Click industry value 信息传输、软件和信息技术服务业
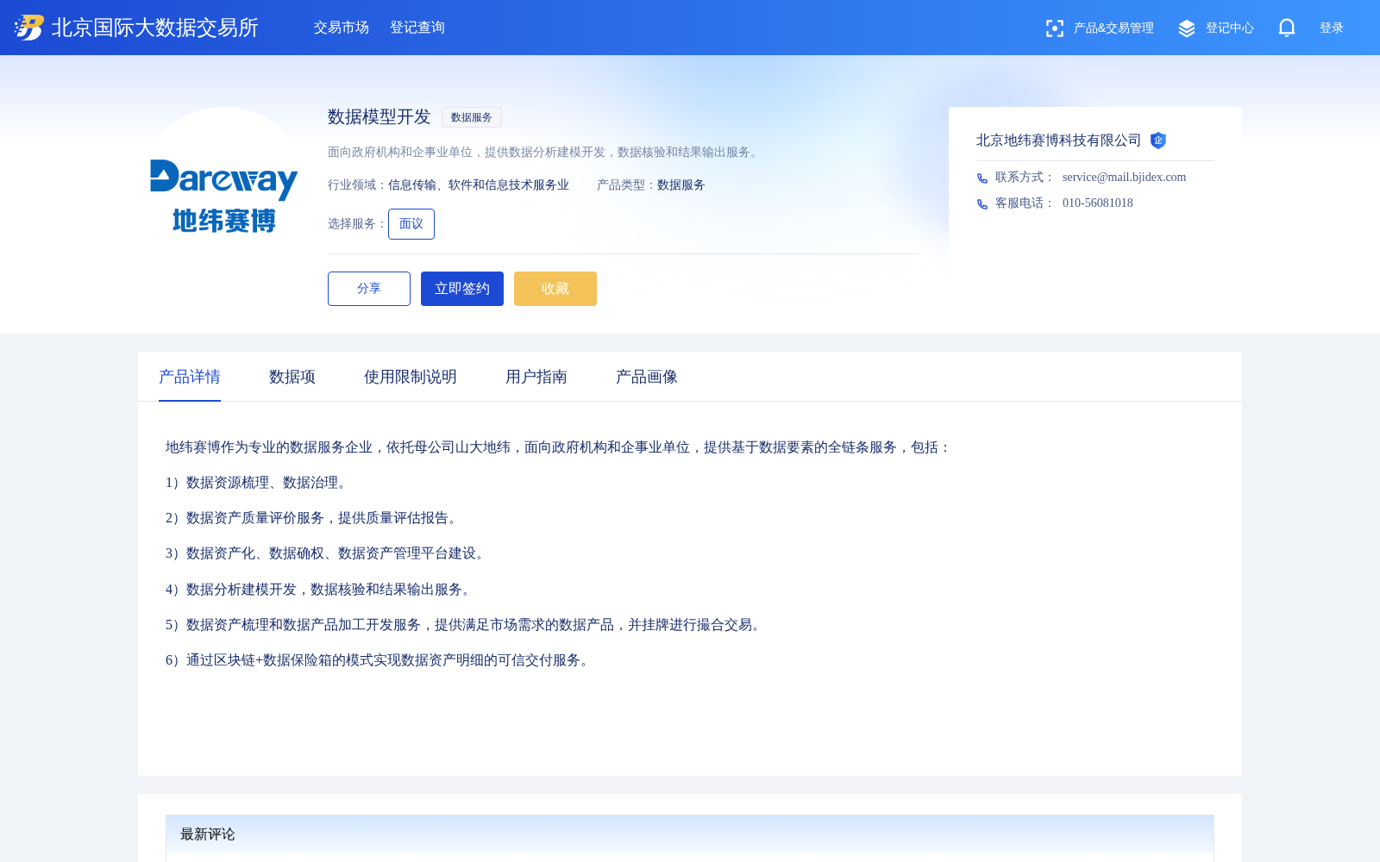This screenshot has width=1380, height=862. (479, 185)
